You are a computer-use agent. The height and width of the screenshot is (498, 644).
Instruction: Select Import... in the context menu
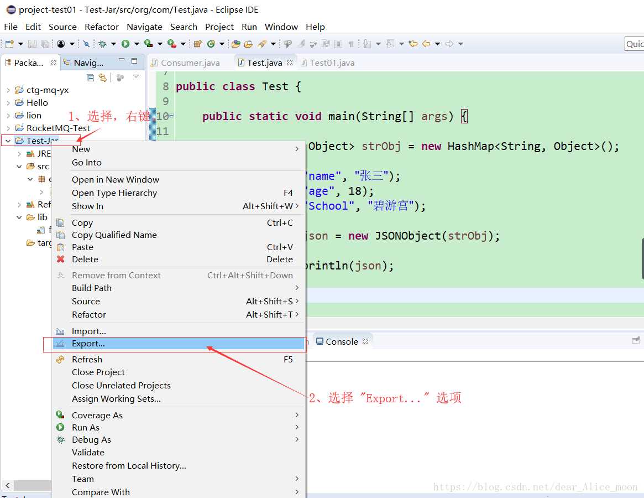(x=180, y=331)
